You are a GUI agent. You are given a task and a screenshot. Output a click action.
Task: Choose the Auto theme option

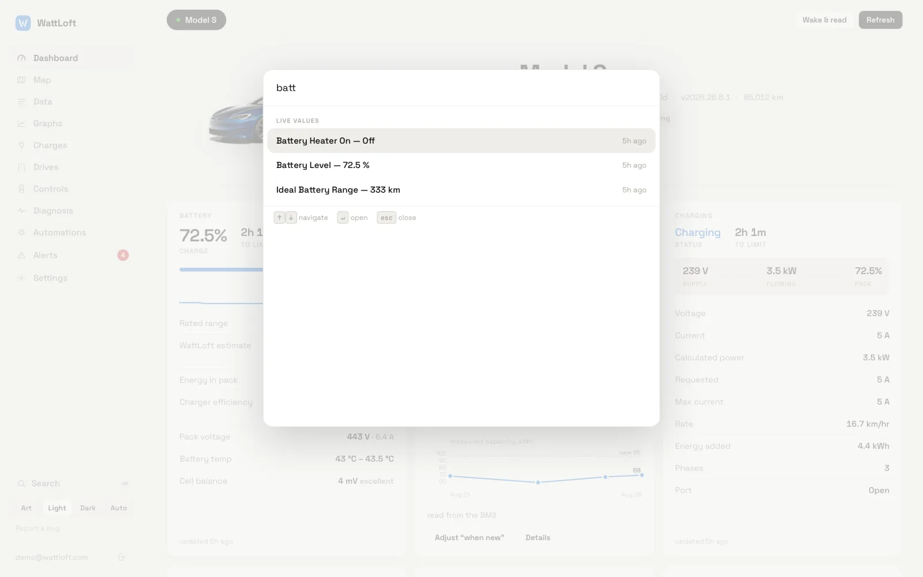(119, 508)
